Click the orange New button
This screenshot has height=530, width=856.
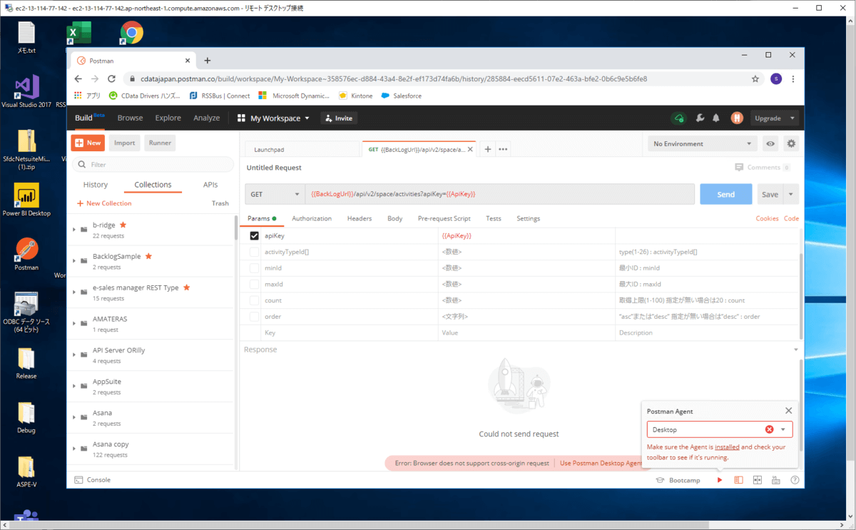(88, 143)
